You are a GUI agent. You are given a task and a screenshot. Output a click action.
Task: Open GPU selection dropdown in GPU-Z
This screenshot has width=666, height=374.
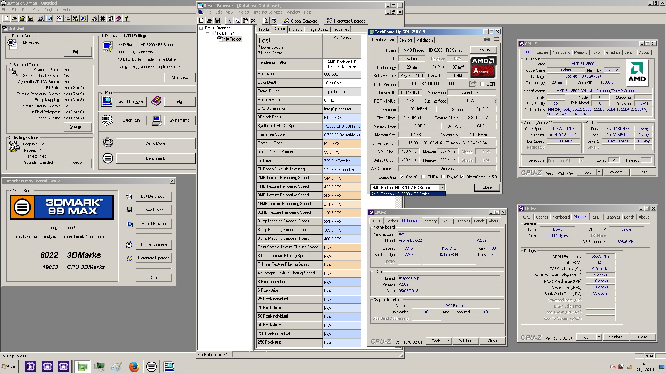point(442,187)
